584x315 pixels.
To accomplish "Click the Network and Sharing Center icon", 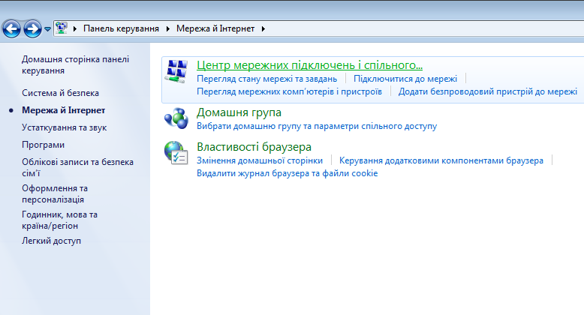I will 176,71.
